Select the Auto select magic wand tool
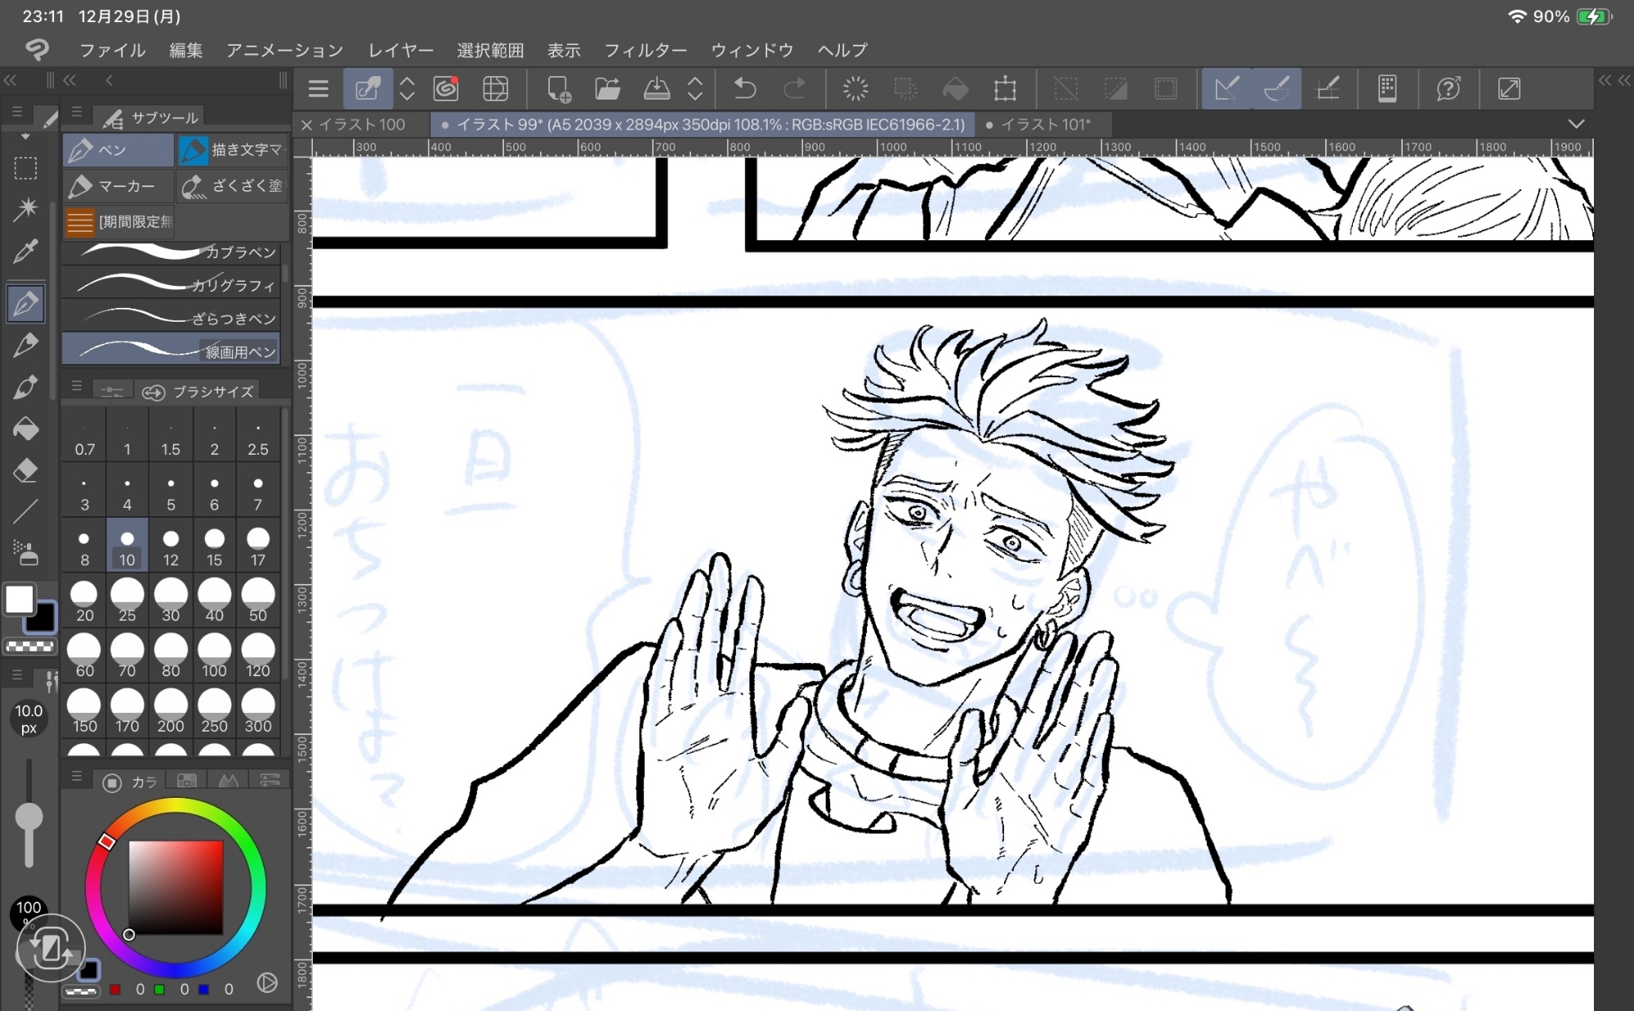 tap(25, 208)
